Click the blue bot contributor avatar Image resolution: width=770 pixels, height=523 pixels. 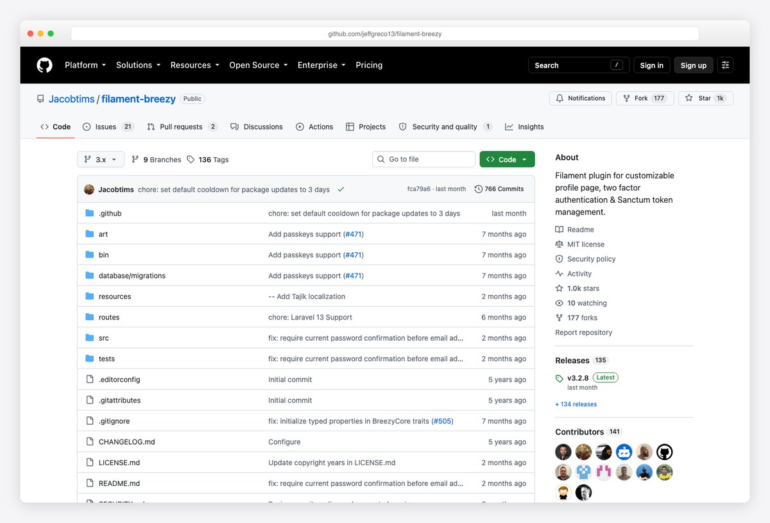point(624,452)
